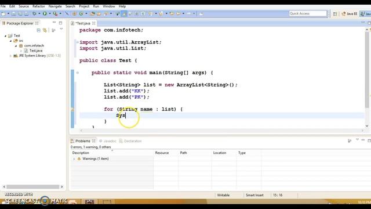Open the New Java Class dropdown arrow
This screenshot has height=209, width=371.
click(86, 14)
